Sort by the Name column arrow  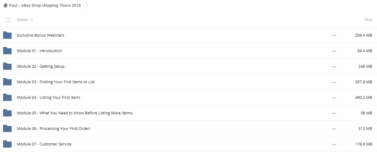[32, 20]
